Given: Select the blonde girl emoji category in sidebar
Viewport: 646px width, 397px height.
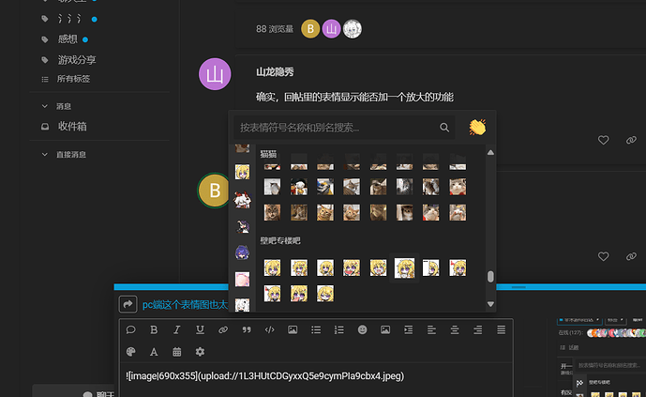Looking at the screenshot, I should (242, 172).
